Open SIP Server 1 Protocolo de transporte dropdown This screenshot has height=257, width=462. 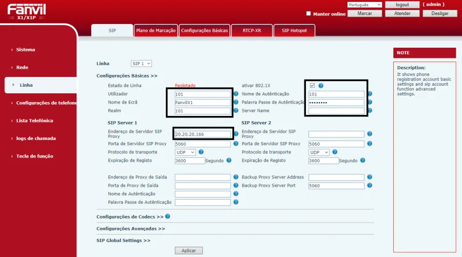tap(185, 152)
